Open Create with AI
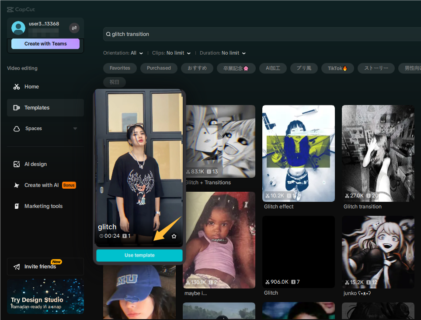The width and height of the screenshot is (421, 320). coord(45,185)
